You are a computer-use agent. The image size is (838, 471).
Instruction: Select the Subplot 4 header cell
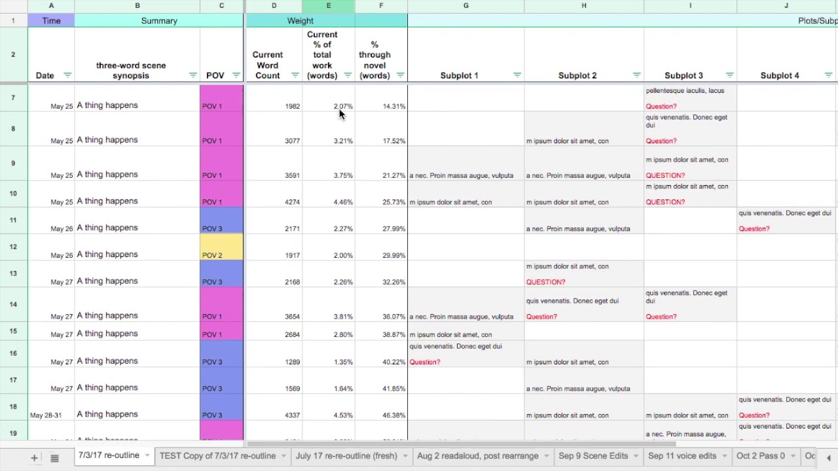point(786,54)
